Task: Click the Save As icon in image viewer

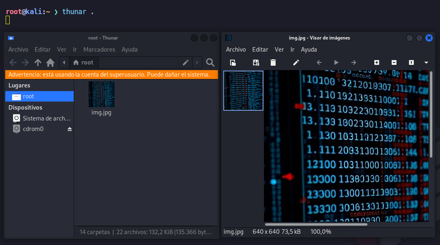Action: pos(255,62)
